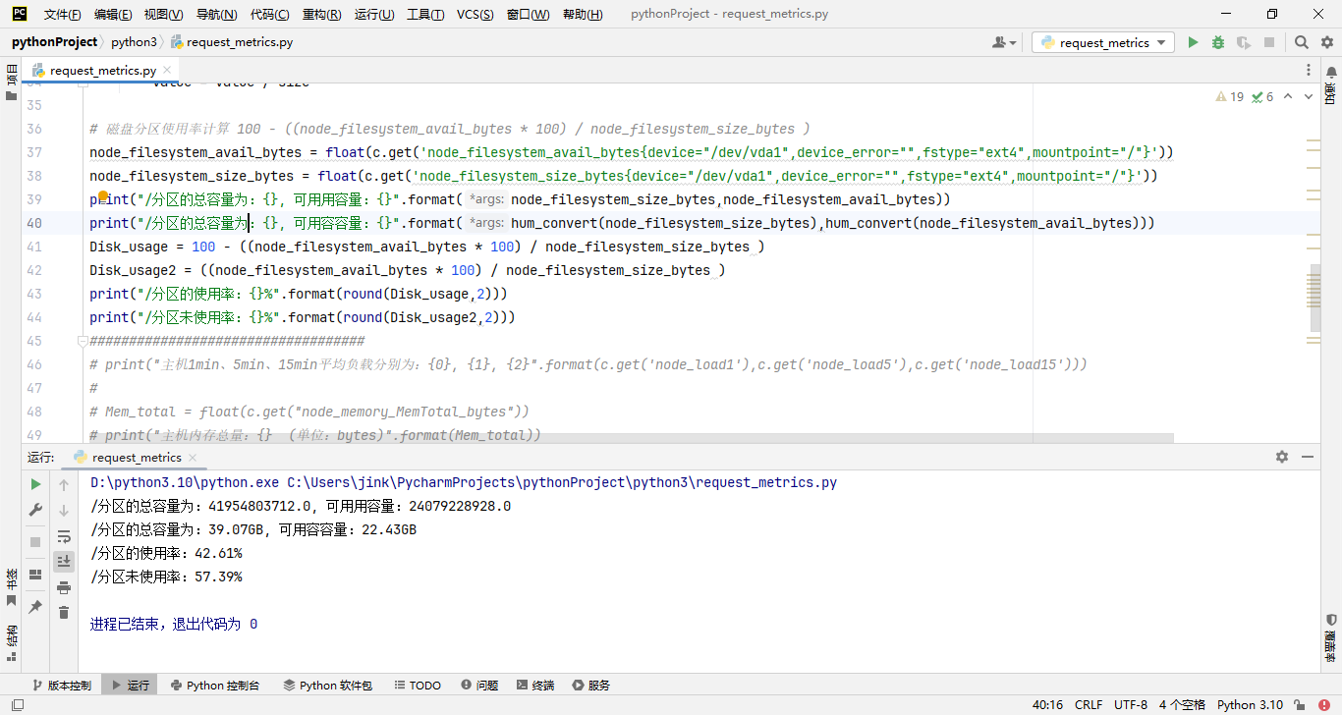Open Python 控制台 tool window
1342x715 pixels.
pos(215,686)
